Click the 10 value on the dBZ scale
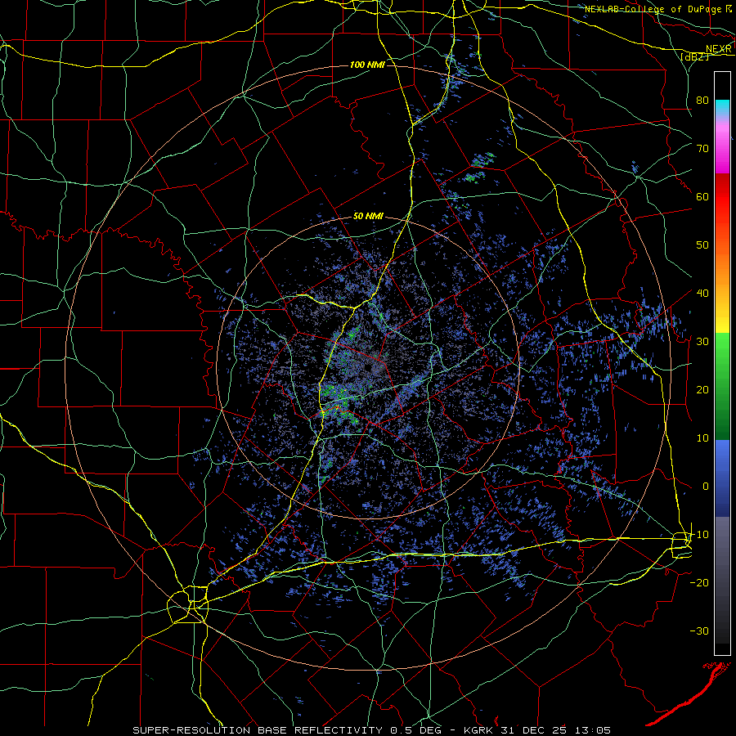The image size is (736, 736). tap(702, 438)
